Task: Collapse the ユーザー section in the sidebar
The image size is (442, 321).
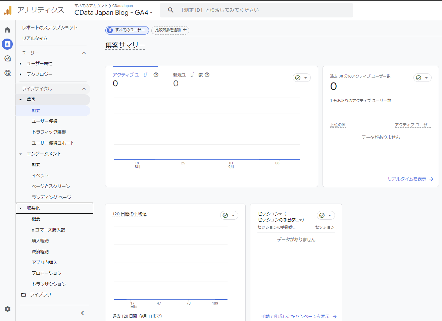Action: pyautogui.click(x=84, y=53)
